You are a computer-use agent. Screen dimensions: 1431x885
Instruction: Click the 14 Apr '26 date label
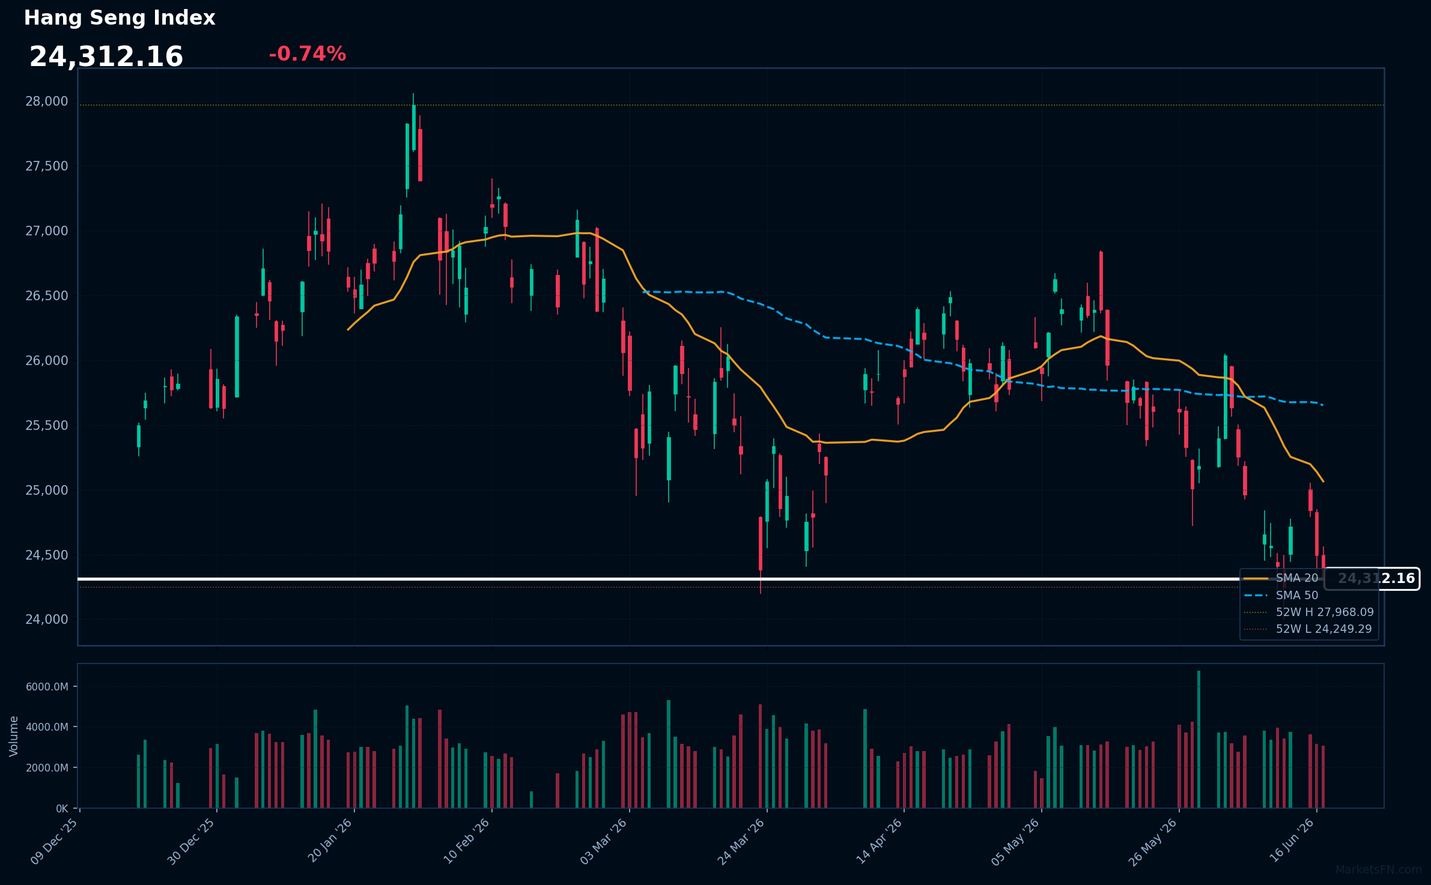click(879, 841)
